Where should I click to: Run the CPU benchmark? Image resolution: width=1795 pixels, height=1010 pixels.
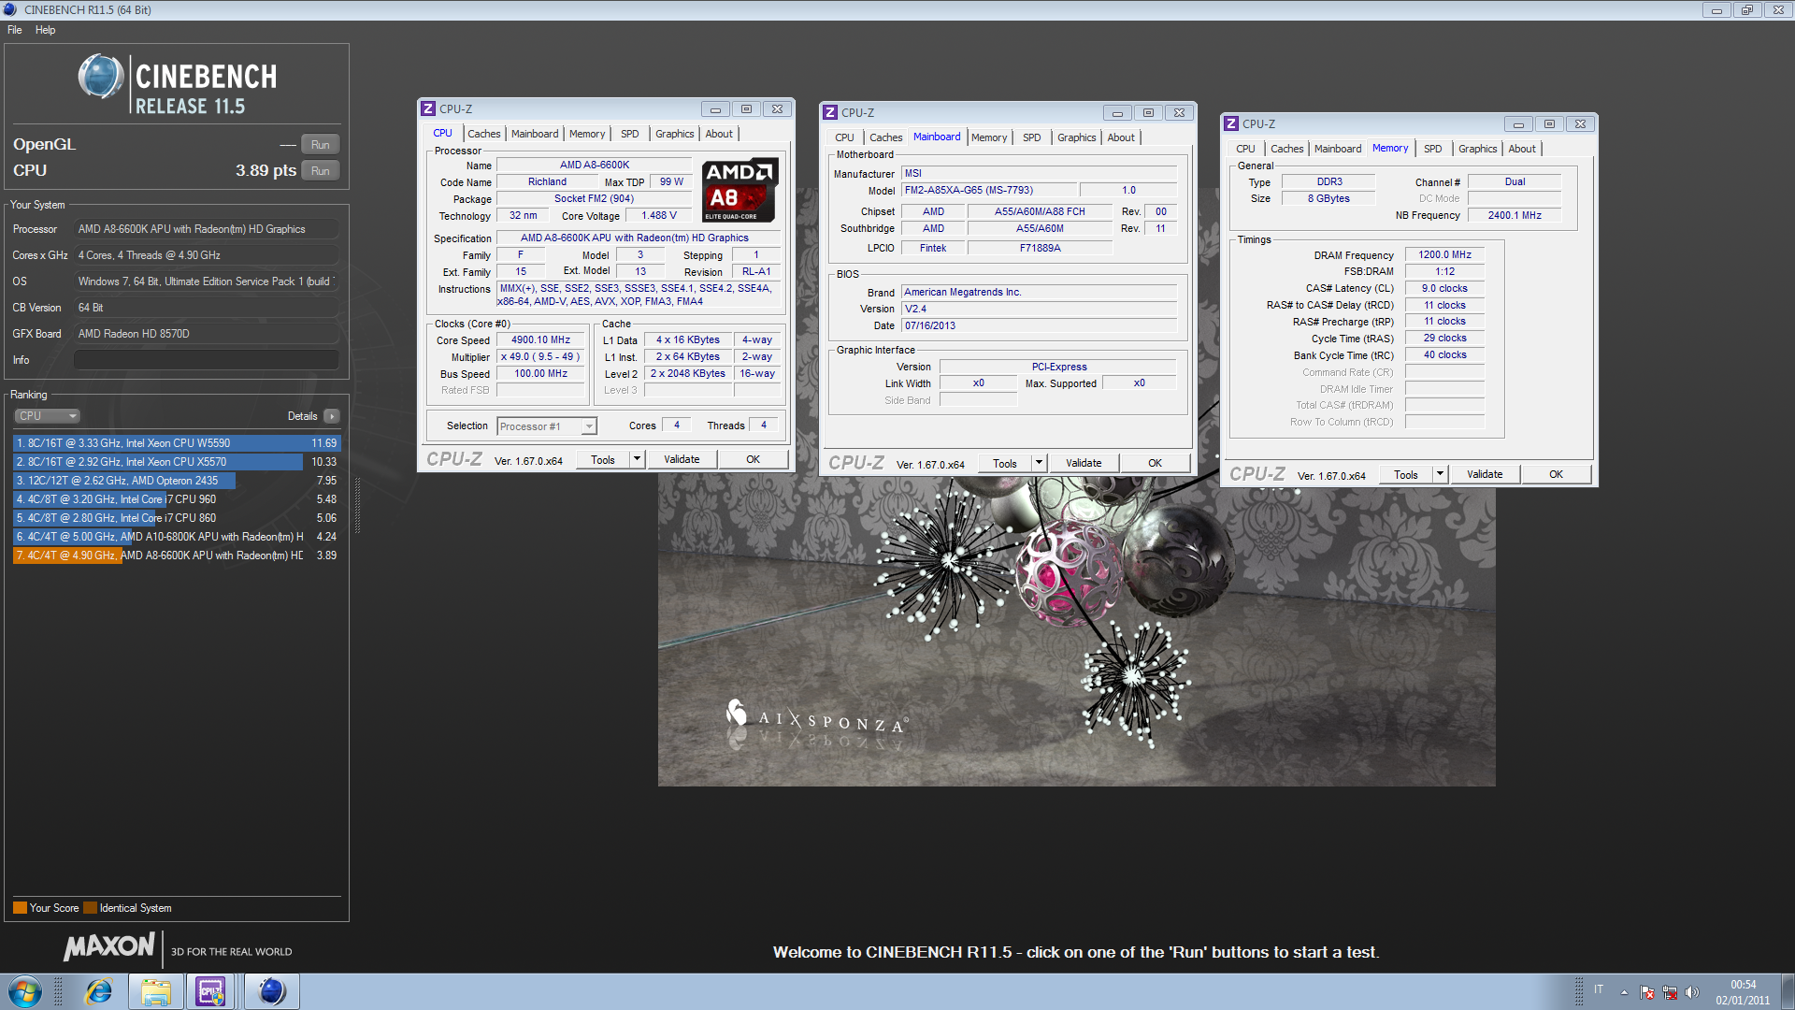pyautogui.click(x=320, y=171)
